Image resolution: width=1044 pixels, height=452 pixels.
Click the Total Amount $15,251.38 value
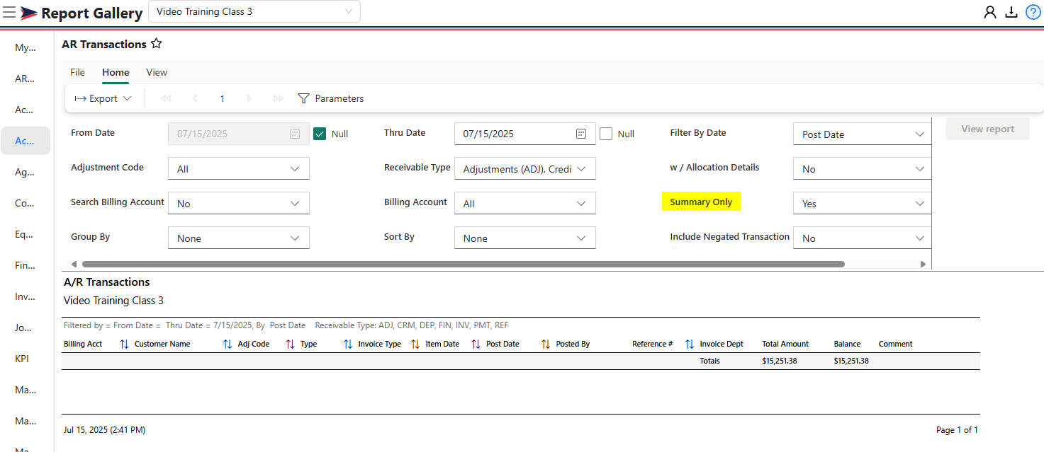(x=780, y=361)
